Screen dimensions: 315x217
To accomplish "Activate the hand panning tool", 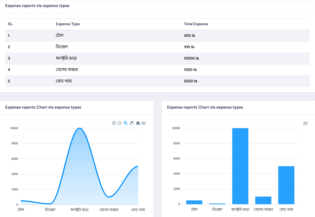I will pos(132,123).
